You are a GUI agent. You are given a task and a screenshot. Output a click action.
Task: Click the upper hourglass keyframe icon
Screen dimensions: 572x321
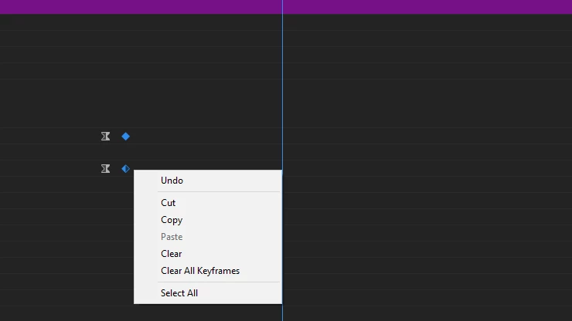pyautogui.click(x=105, y=137)
